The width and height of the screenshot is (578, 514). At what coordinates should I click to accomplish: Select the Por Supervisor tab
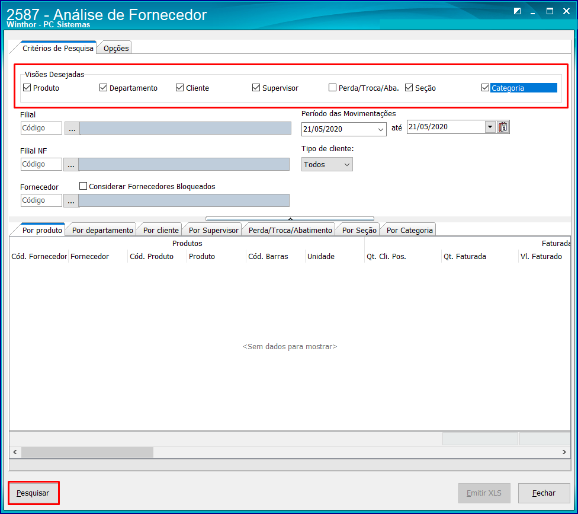click(x=213, y=230)
